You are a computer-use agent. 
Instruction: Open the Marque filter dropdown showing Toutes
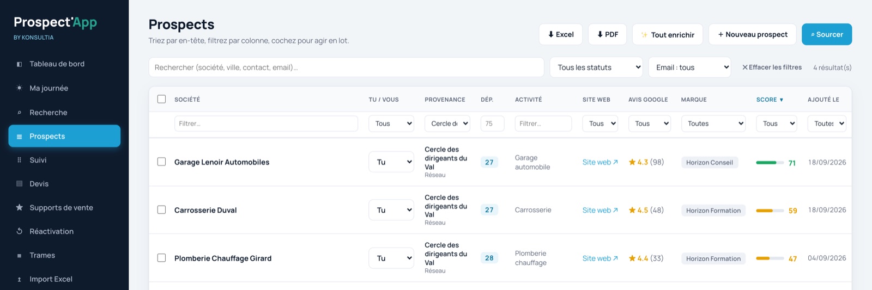[x=713, y=124]
